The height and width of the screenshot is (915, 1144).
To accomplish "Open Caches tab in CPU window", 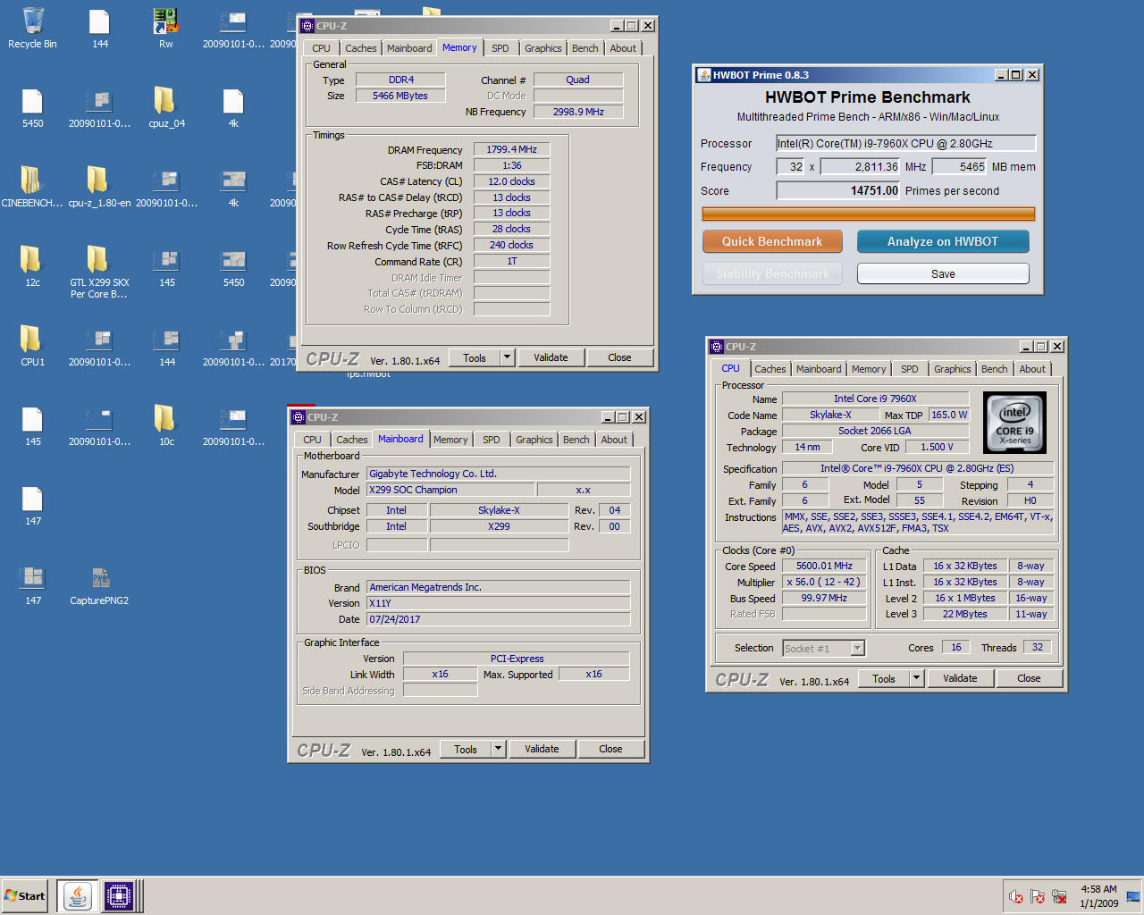I will 770,369.
